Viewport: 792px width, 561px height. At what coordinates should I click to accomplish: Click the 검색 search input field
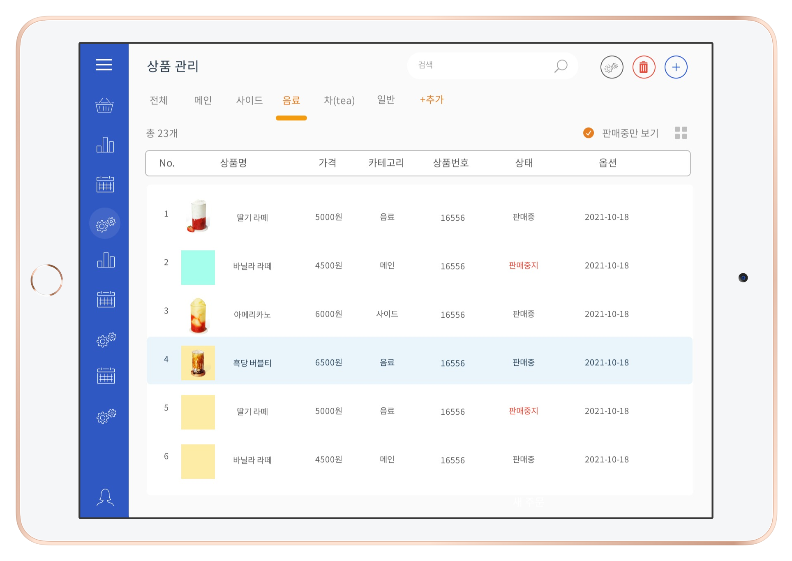(481, 65)
